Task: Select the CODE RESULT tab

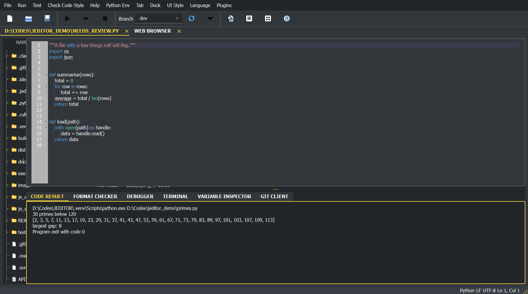Action: coord(47,196)
